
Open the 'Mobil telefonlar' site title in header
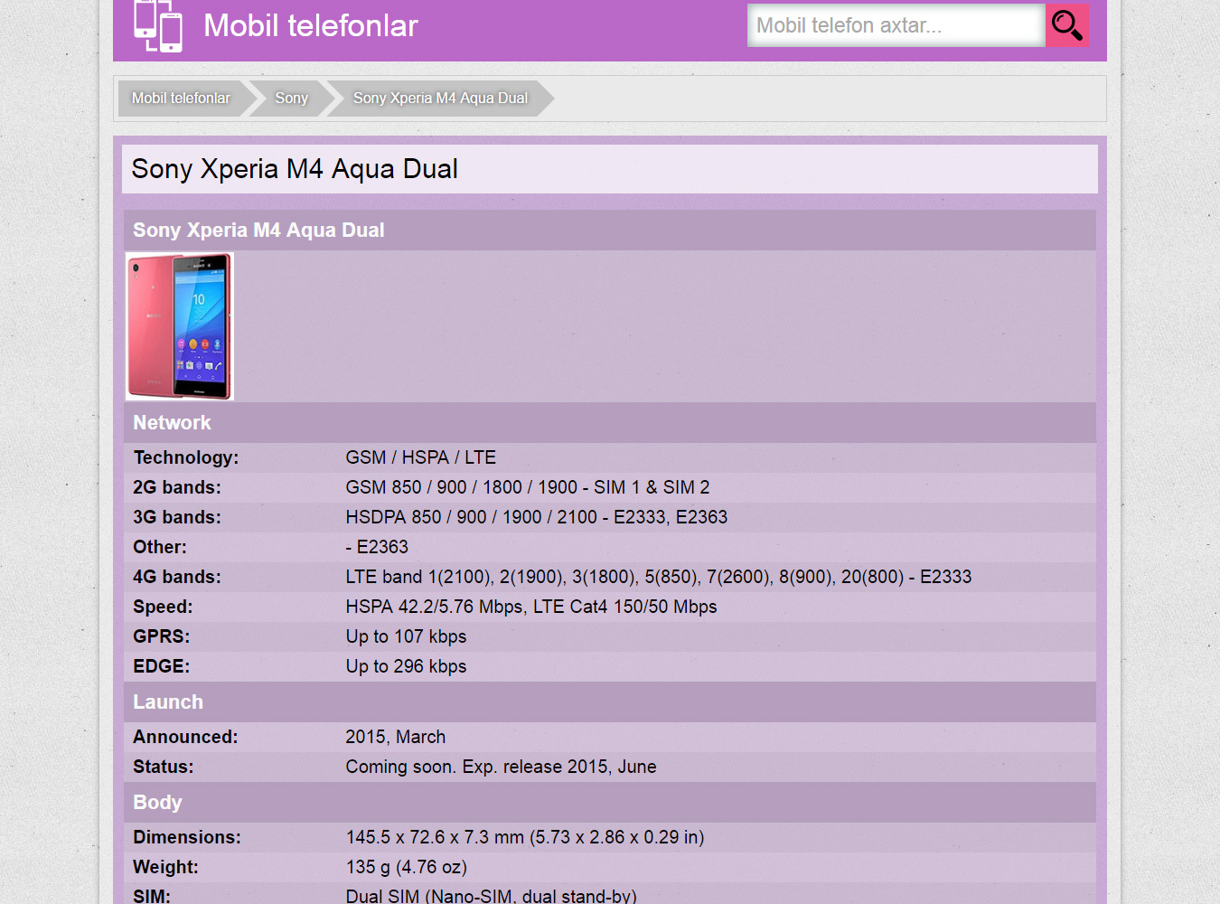[310, 25]
